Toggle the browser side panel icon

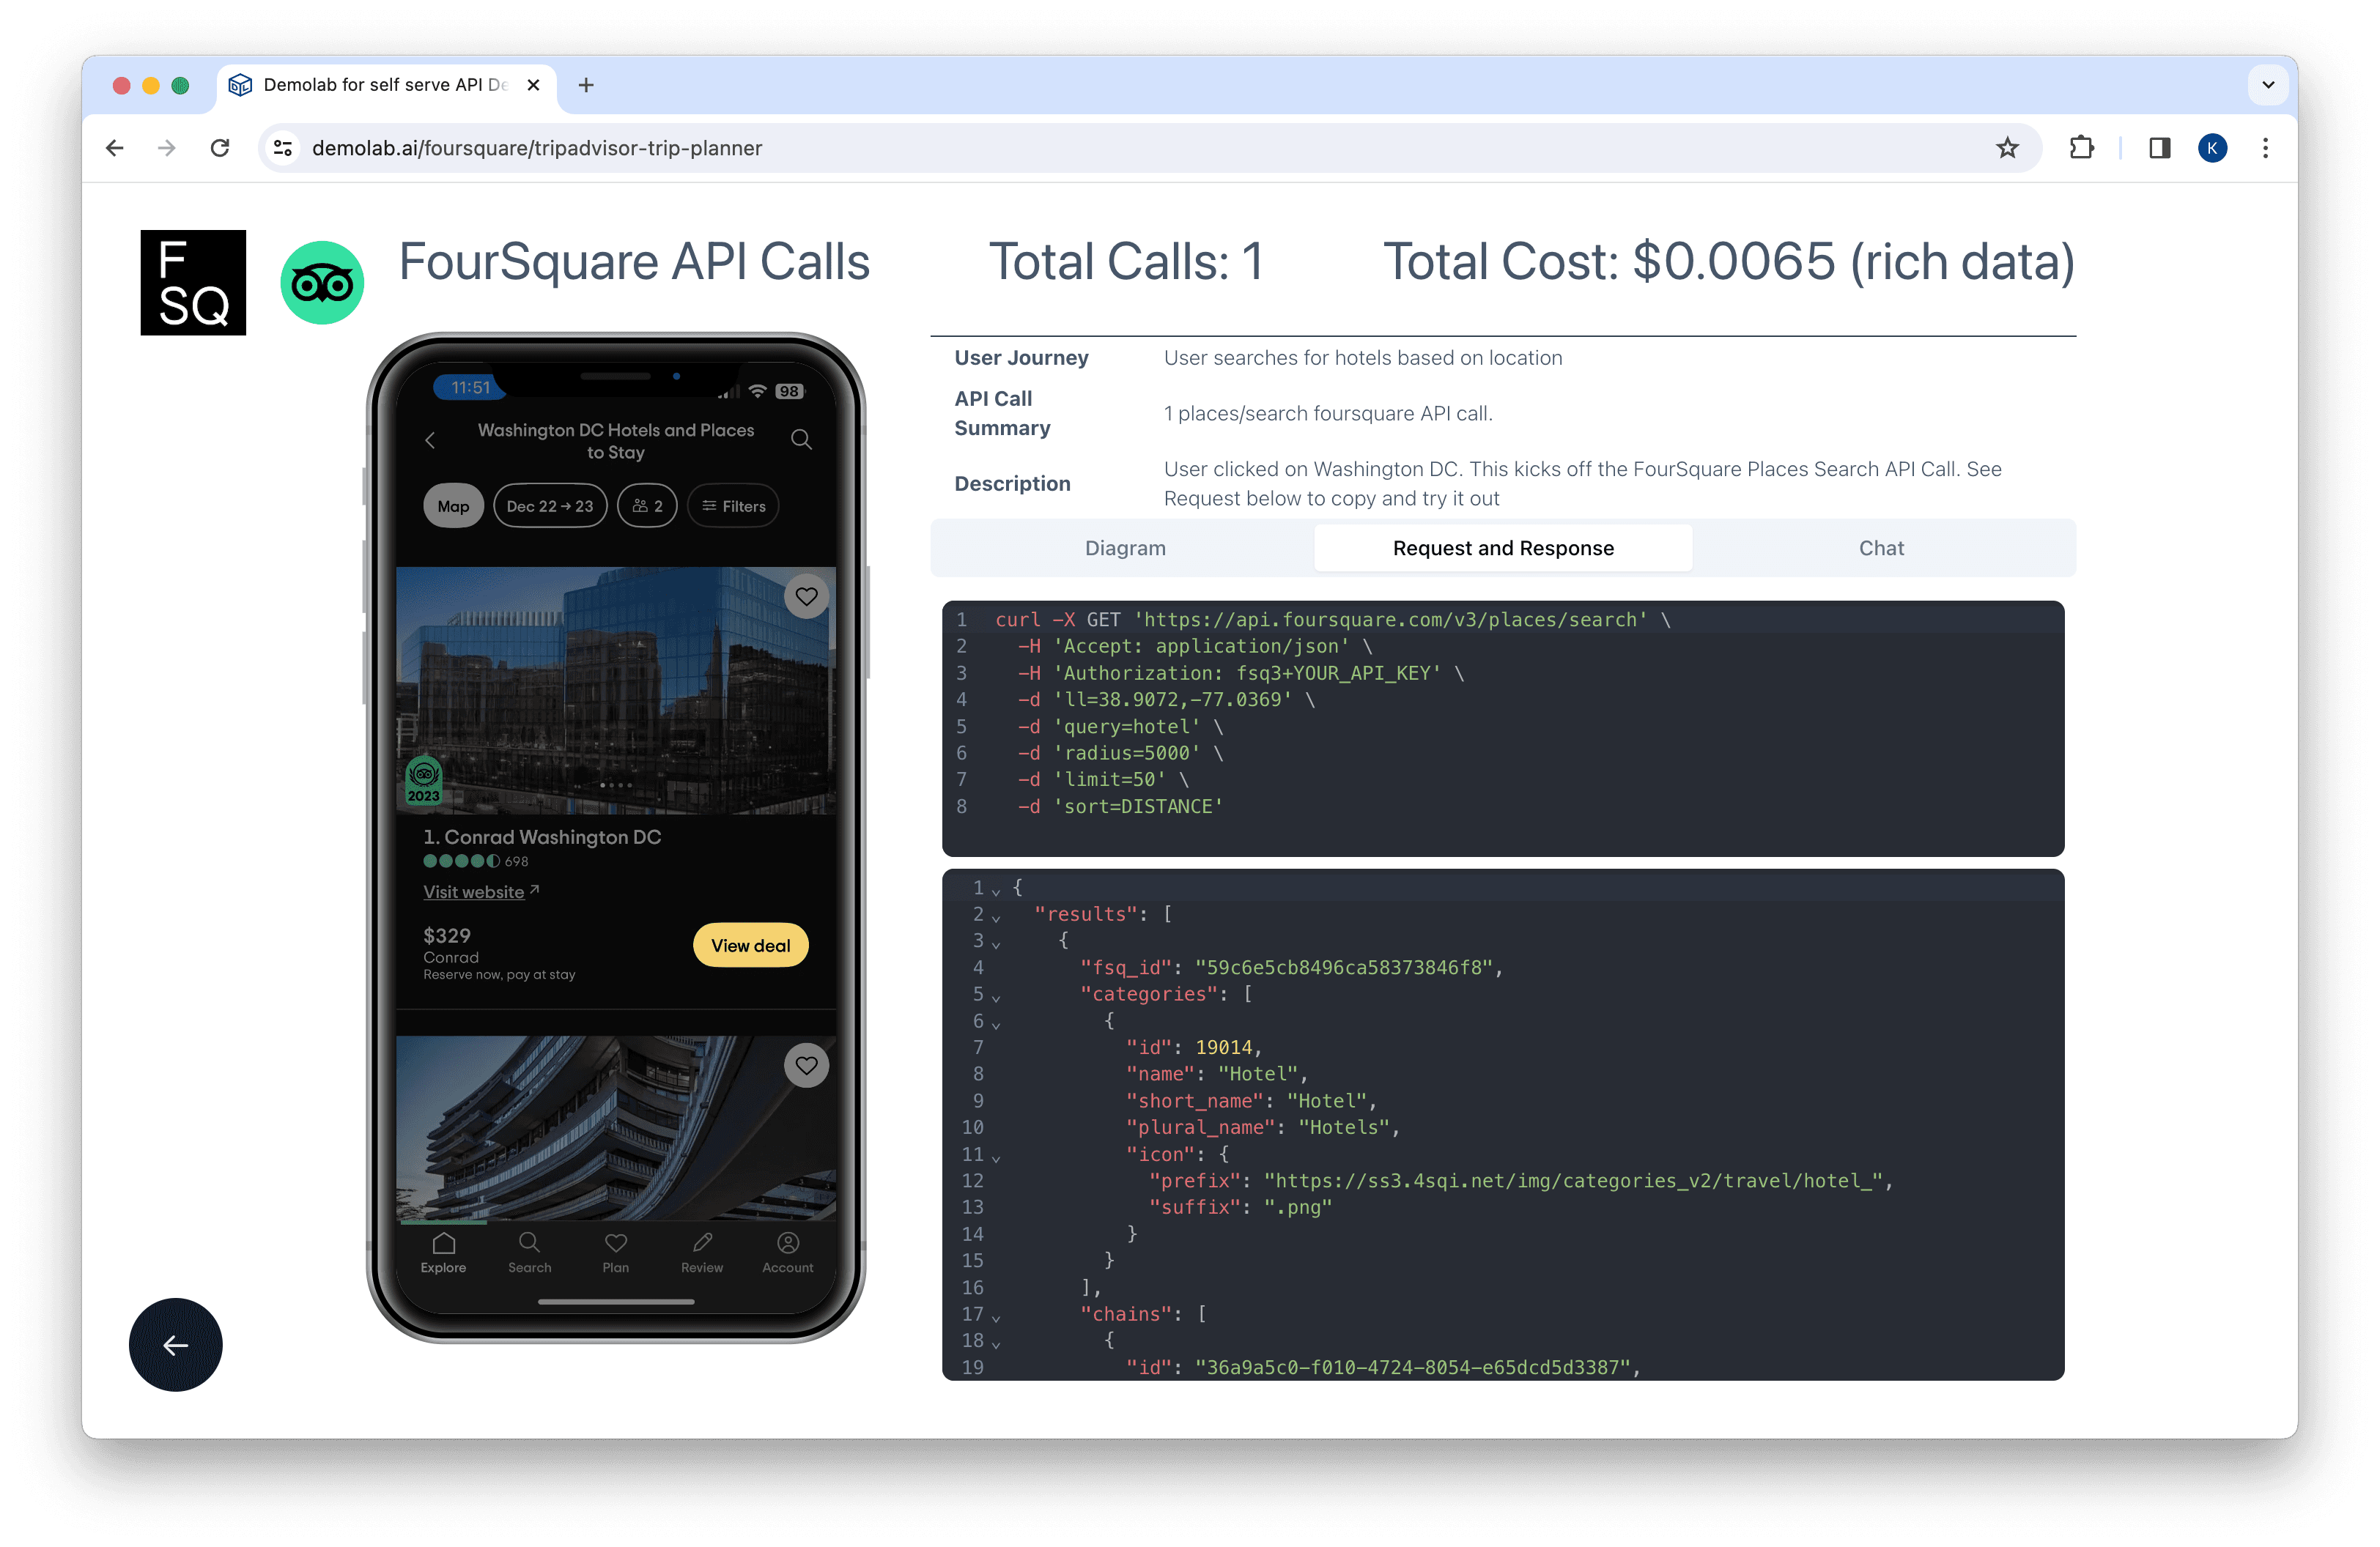tap(2159, 148)
